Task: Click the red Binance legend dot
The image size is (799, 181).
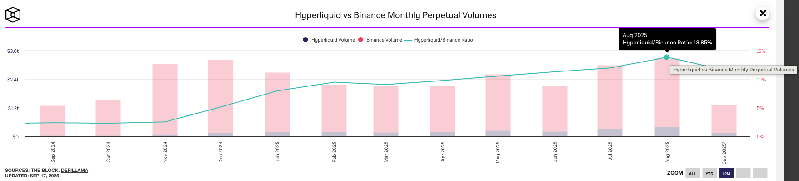Action: [x=361, y=40]
